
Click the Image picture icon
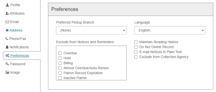pyautogui.click(x=7, y=72)
